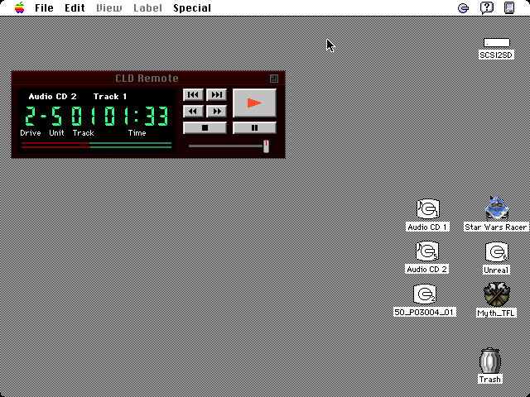Skip to the next track
Viewport: 530px width, 397px height.
click(x=217, y=95)
